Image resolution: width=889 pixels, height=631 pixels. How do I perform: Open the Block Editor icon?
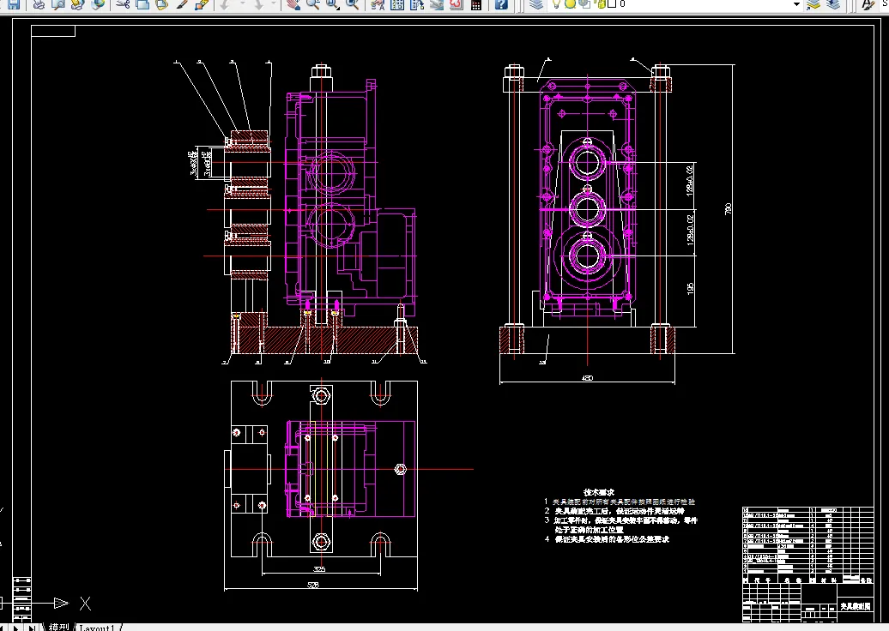[x=202, y=4]
